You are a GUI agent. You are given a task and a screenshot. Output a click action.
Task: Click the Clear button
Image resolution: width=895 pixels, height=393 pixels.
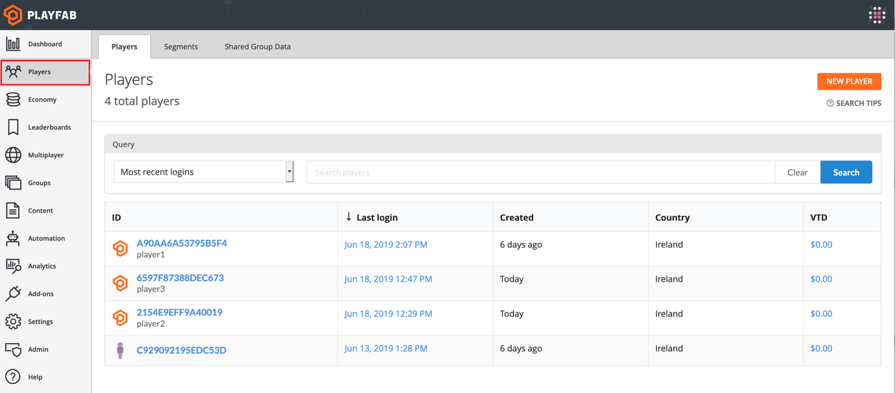[798, 172]
